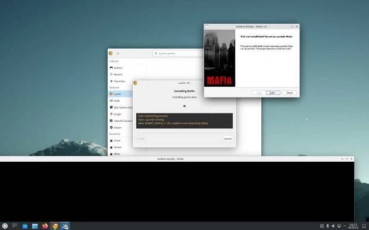Click the Další button in Mafia wizard

pos(273,93)
